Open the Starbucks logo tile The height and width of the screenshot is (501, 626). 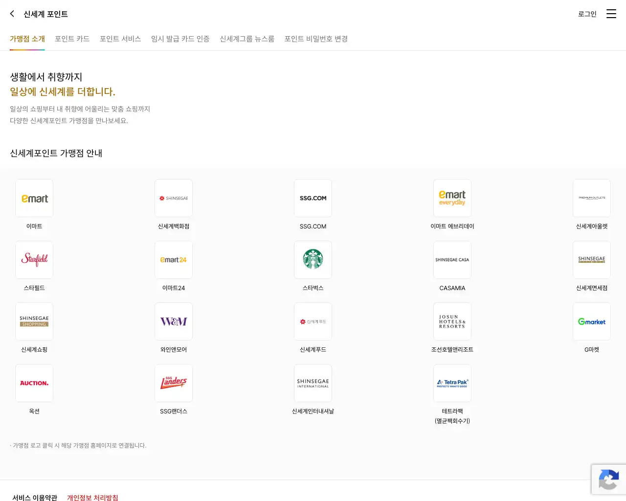pyautogui.click(x=313, y=260)
